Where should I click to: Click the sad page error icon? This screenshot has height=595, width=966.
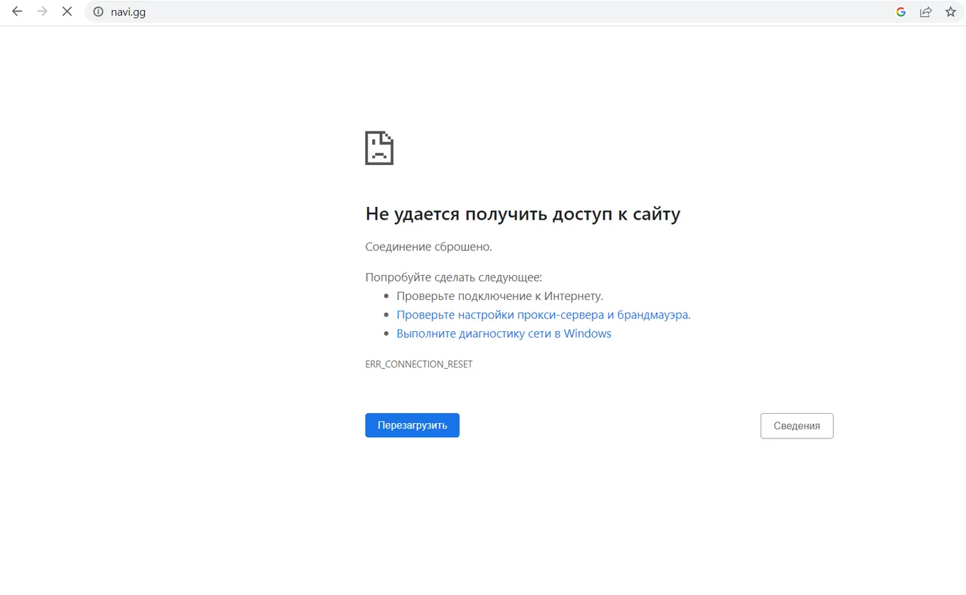point(379,148)
